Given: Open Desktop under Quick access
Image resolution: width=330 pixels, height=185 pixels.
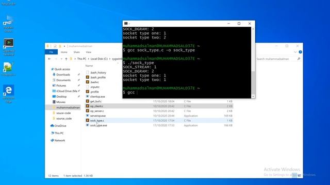Looking at the screenshot, I should pyautogui.click(x=59, y=97).
